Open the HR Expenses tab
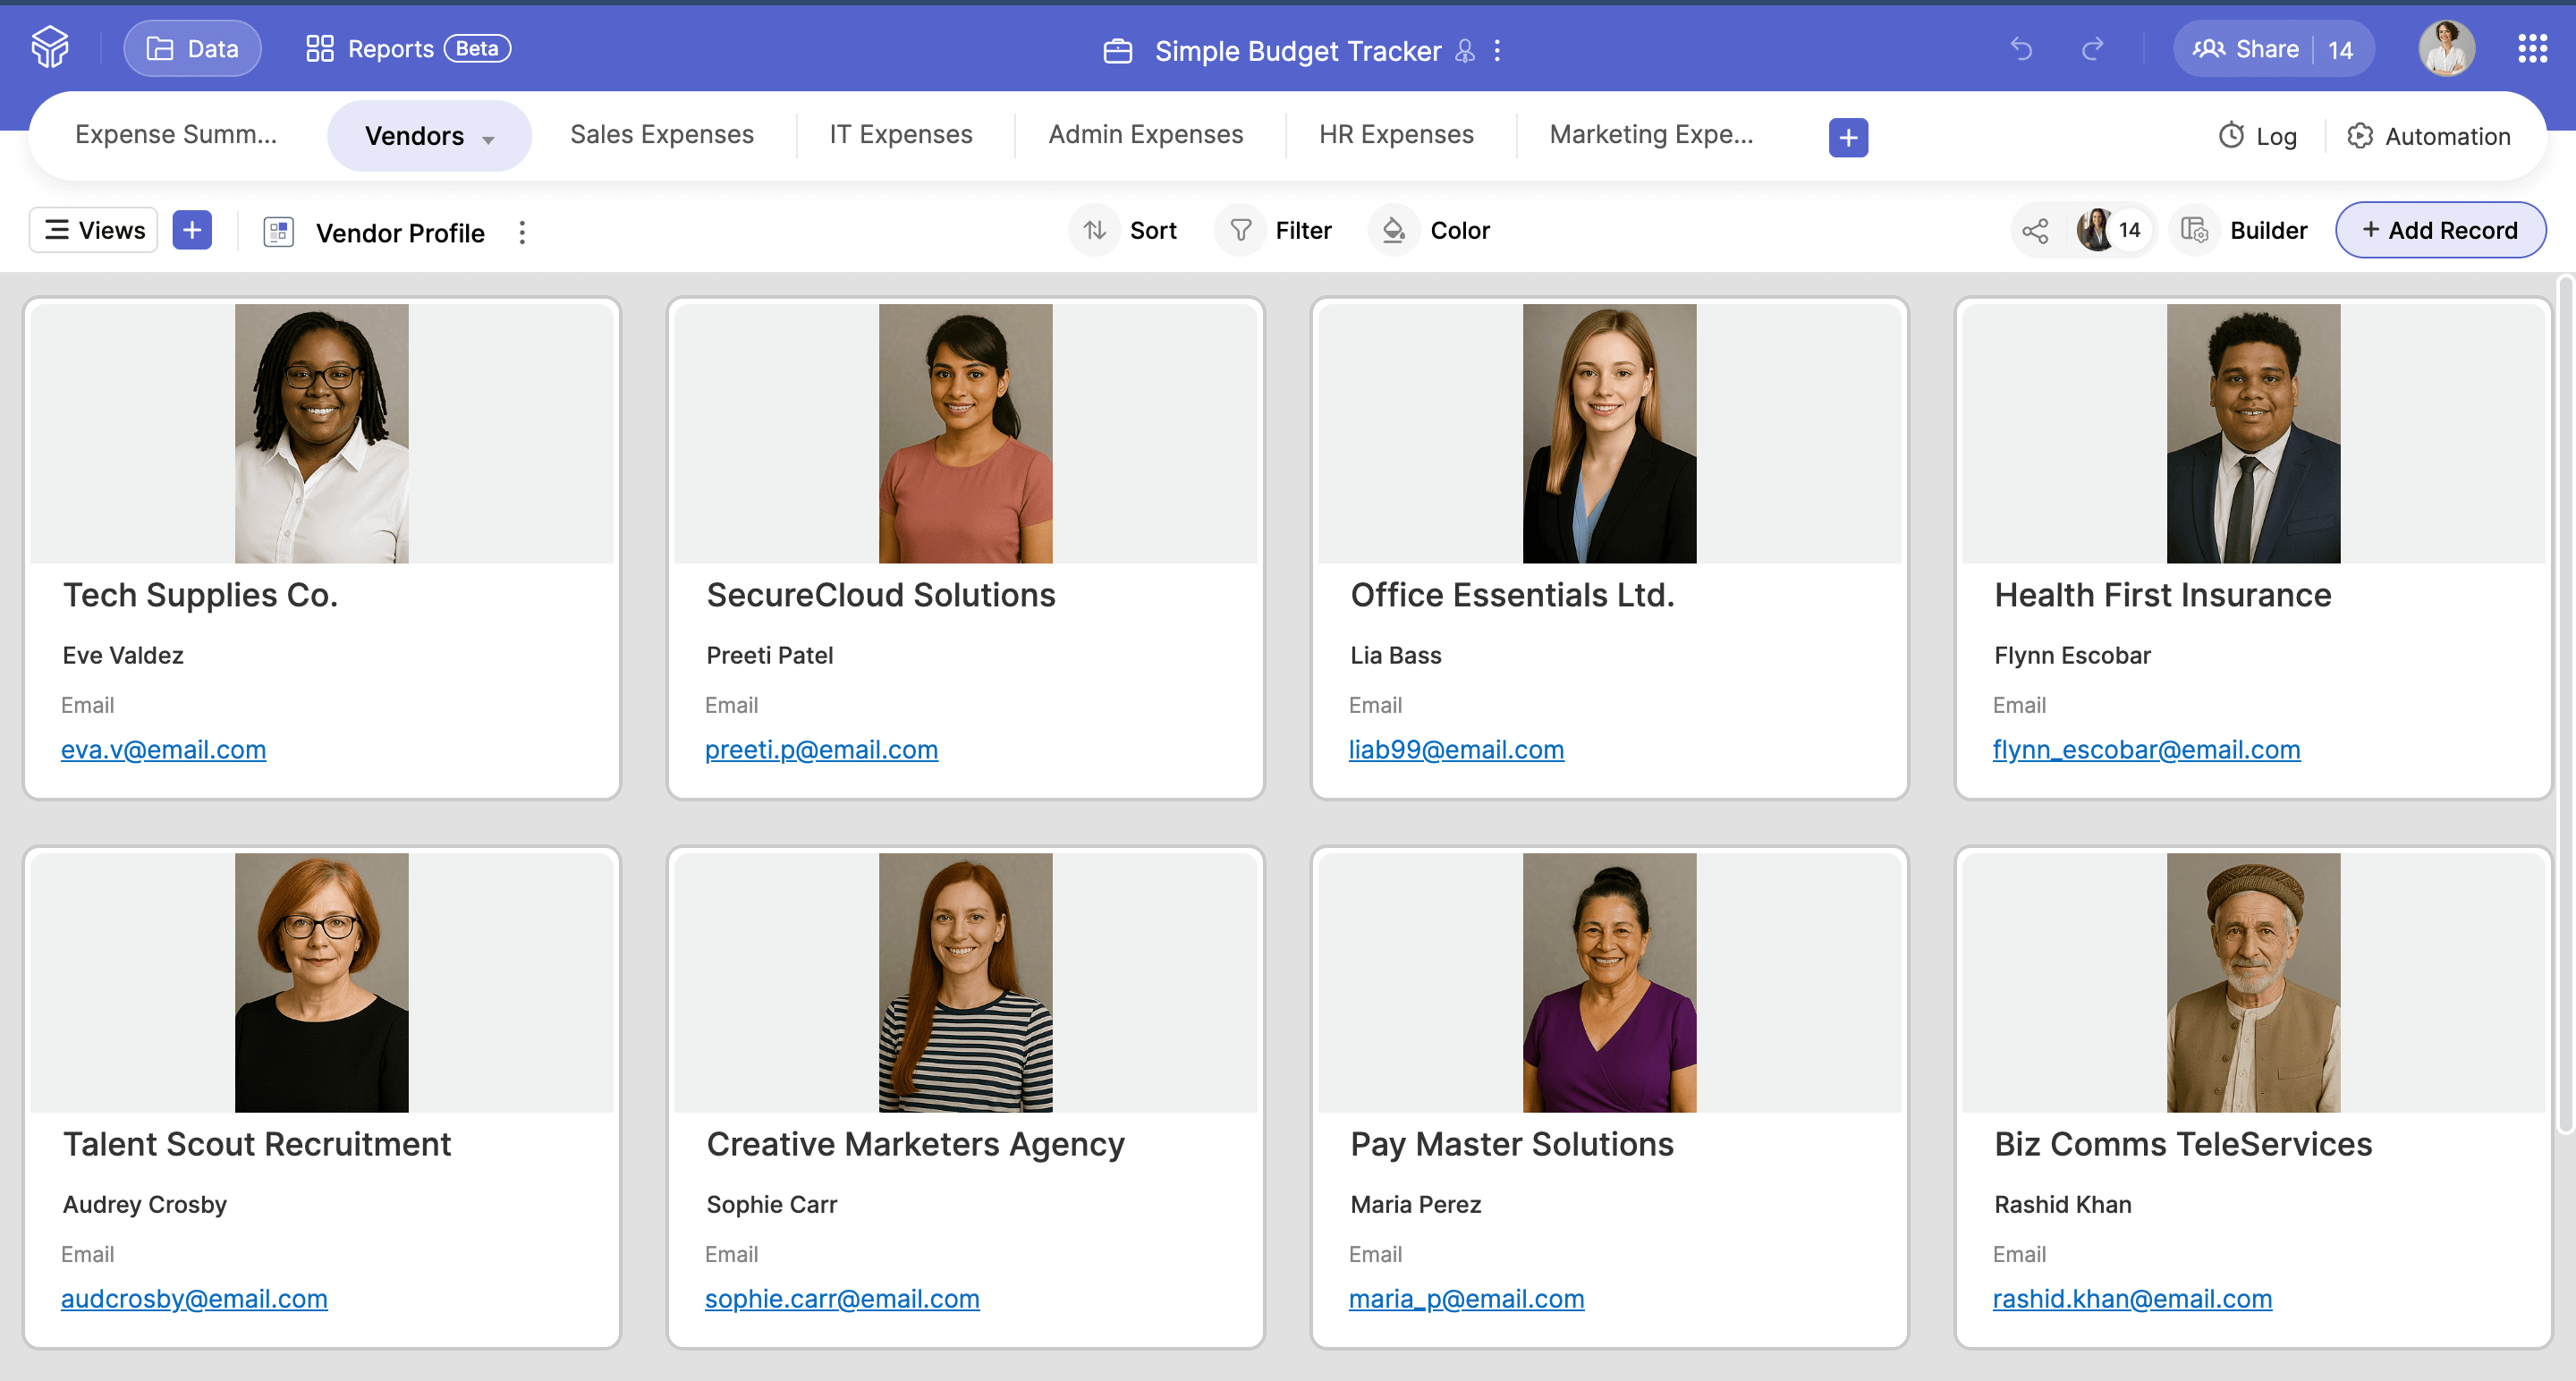The image size is (2576, 1381). pyautogui.click(x=1396, y=135)
